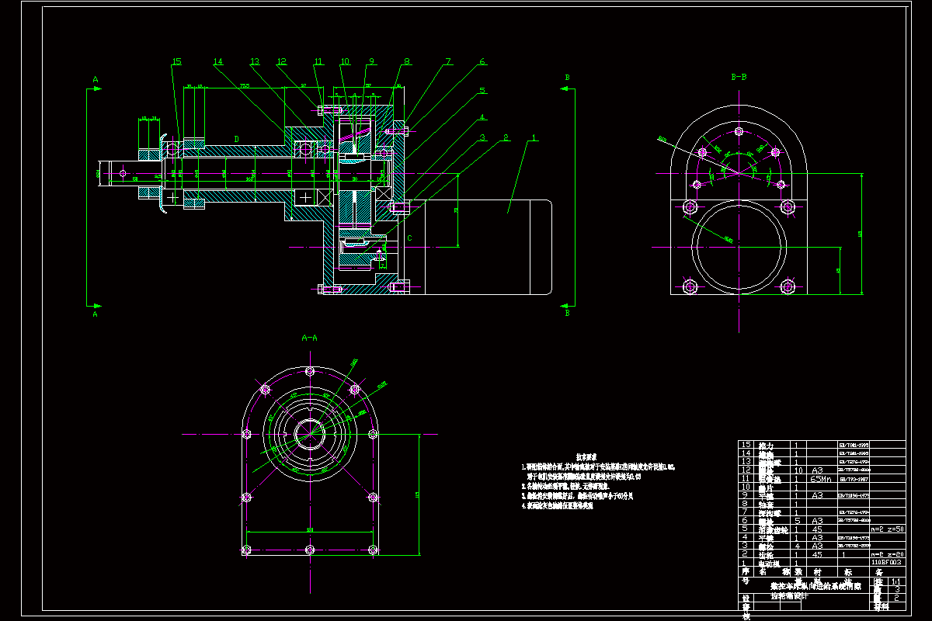Screen dimensions: 932x621
Task: Select the A-A section view title
Action: click(x=309, y=338)
